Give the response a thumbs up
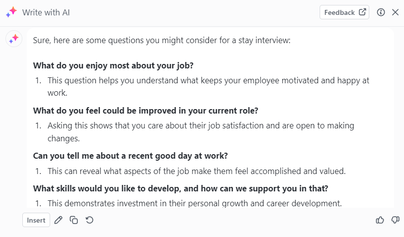Viewport: 404px width, 237px height. point(380,220)
